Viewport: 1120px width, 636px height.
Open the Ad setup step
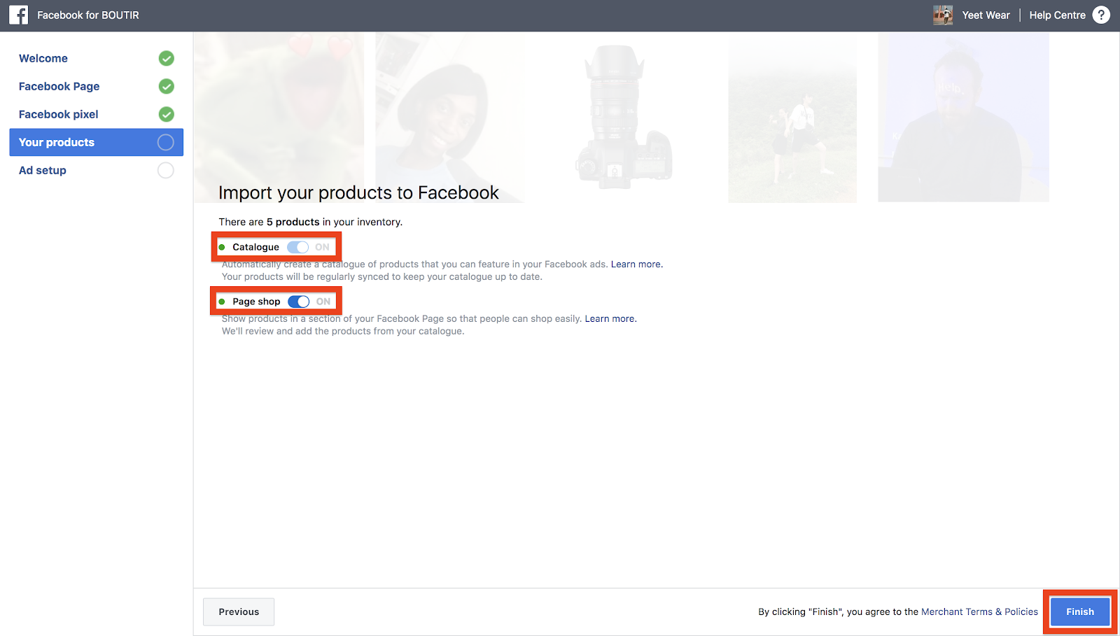[x=43, y=170]
